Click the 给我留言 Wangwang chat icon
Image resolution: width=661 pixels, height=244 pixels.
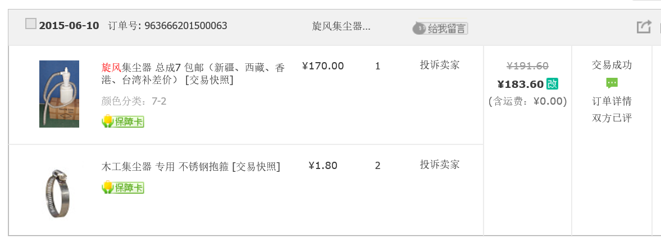(440, 28)
